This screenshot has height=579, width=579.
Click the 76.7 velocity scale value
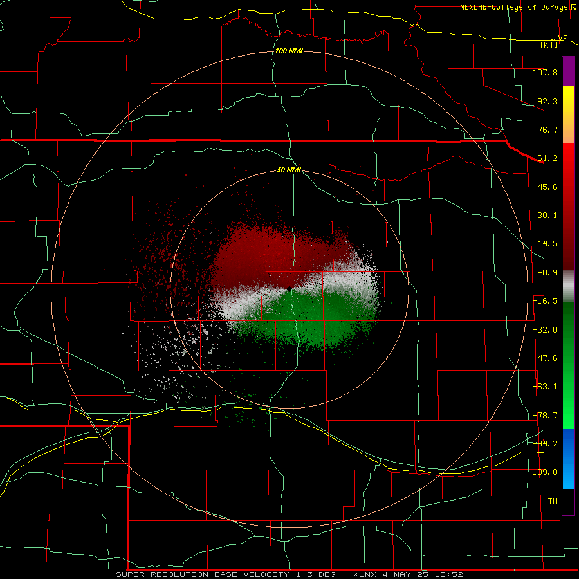pos(547,129)
